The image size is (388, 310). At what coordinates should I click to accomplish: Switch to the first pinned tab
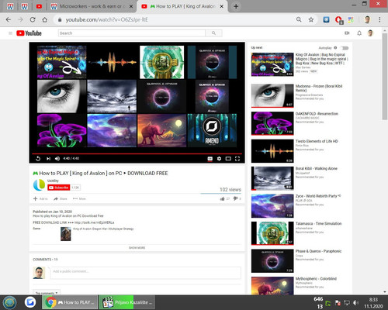10,6
